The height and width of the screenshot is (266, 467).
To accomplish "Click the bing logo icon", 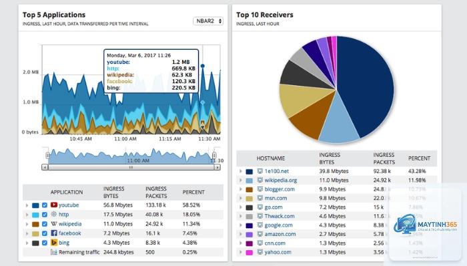I will [54, 243].
